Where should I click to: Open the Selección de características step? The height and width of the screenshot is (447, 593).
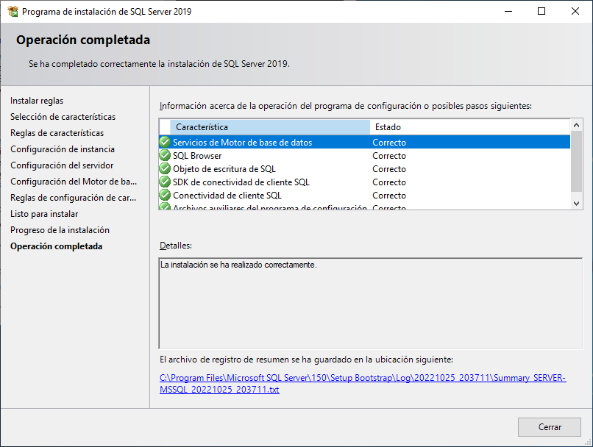click(x=63, y=116)
